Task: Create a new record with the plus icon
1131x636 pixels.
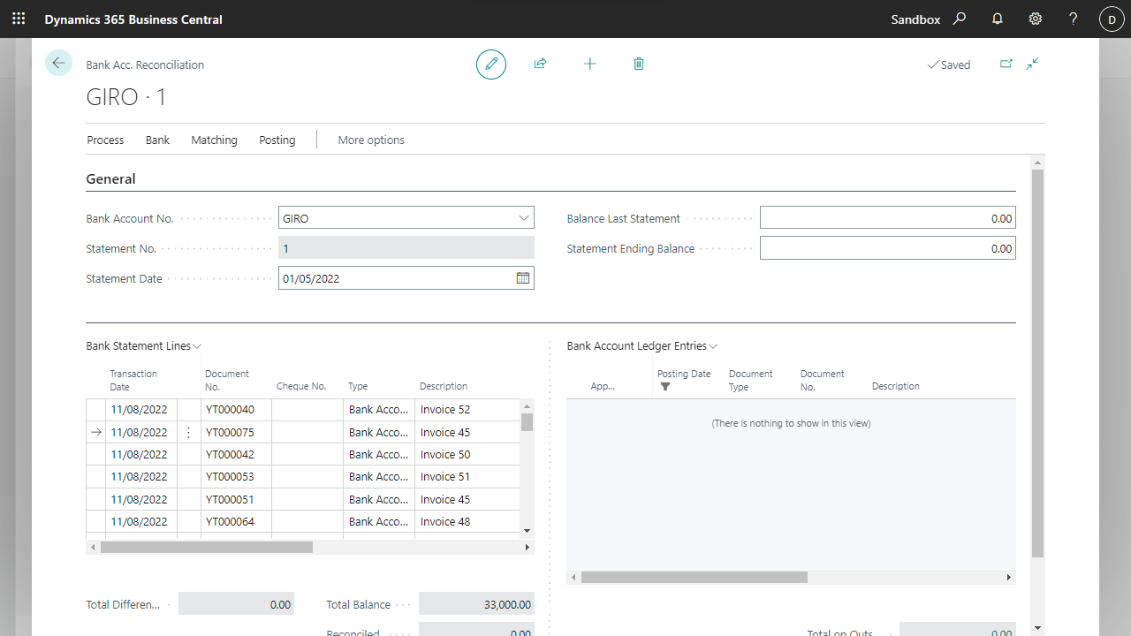Action: (590, 64)
